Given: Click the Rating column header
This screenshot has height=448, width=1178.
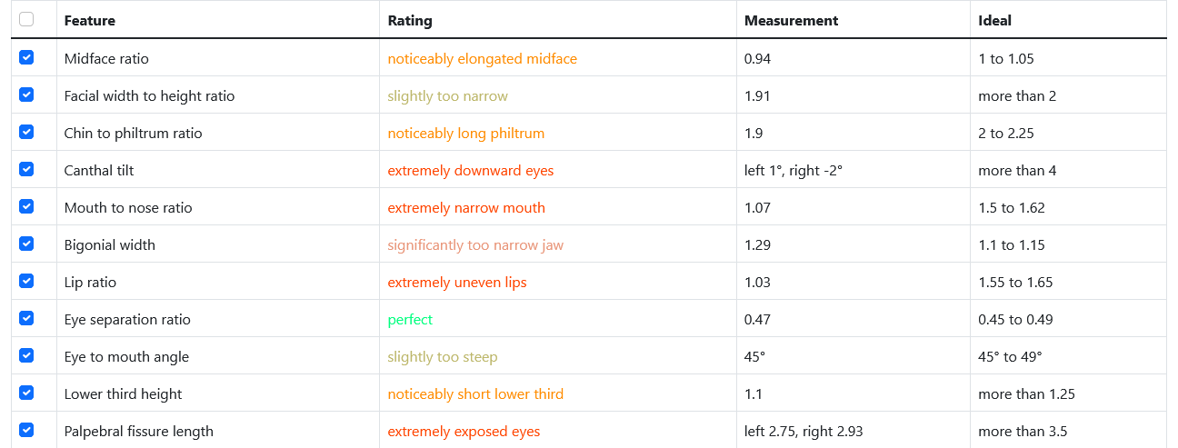Looking at the screenshot, I should (410, 20).
